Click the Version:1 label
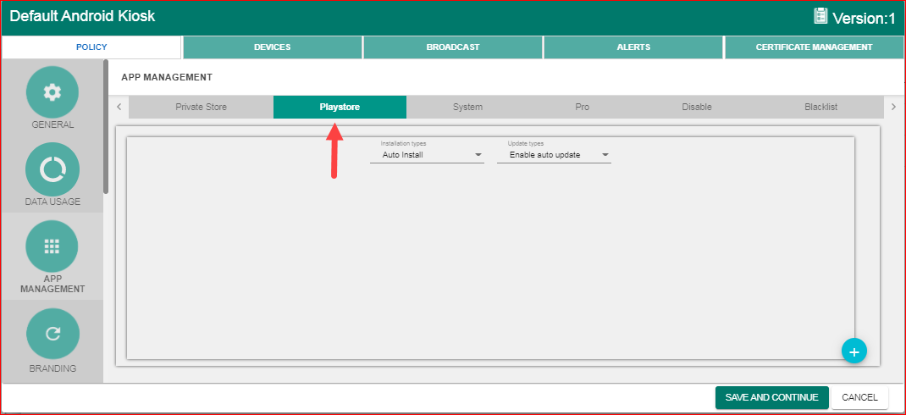Image resolution: width=906 pixels, height=415 pixels. point(864,19)
